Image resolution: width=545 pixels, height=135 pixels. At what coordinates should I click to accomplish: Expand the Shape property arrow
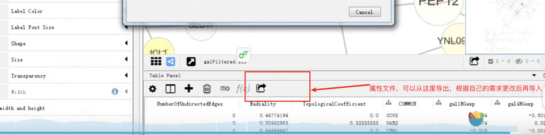[126, 43]
